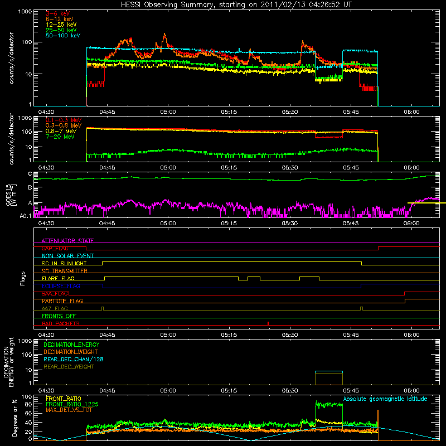Viewport: 446px width, 446px height.
Task: Pick the NON_SOLAR_EVENT flag label
Action: coord(67,256)
